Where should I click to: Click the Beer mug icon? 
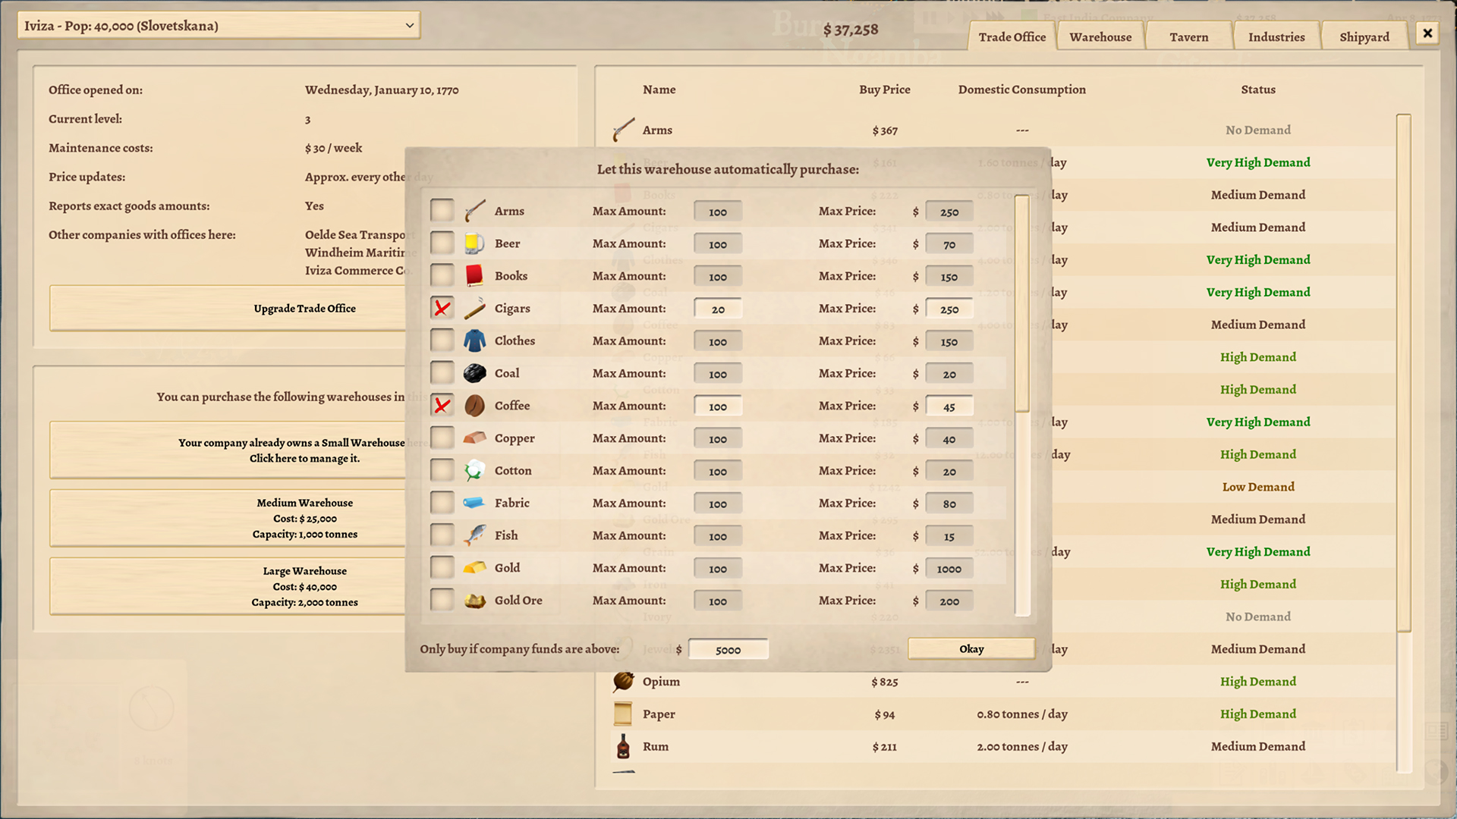tap(474, 243)
